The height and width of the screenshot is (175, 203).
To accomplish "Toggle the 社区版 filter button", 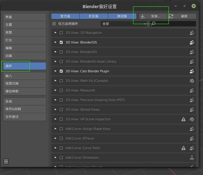I will [94, 16].
